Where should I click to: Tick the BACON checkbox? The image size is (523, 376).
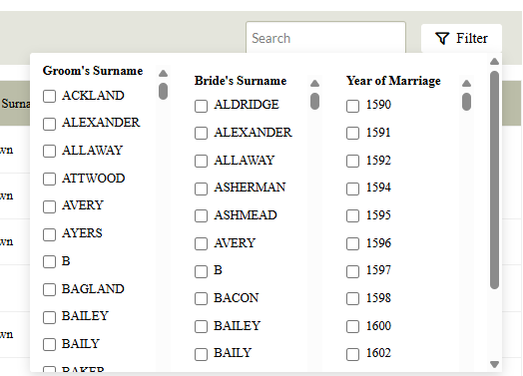[202, 298]
